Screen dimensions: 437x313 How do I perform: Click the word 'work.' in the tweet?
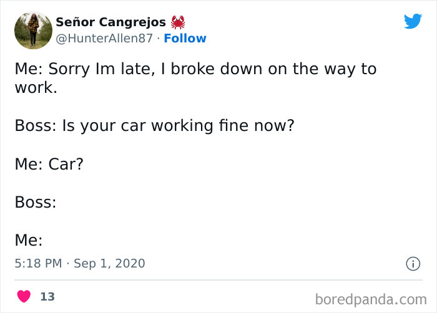36,87
